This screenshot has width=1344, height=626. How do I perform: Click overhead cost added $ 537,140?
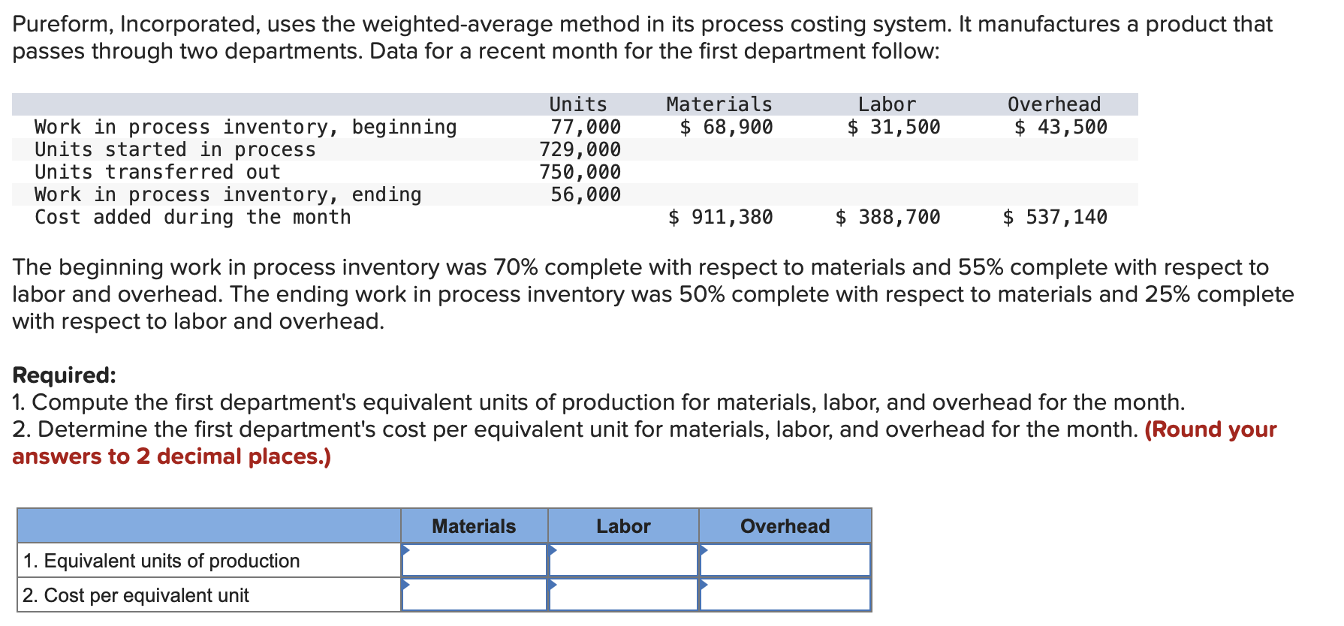1055,217
